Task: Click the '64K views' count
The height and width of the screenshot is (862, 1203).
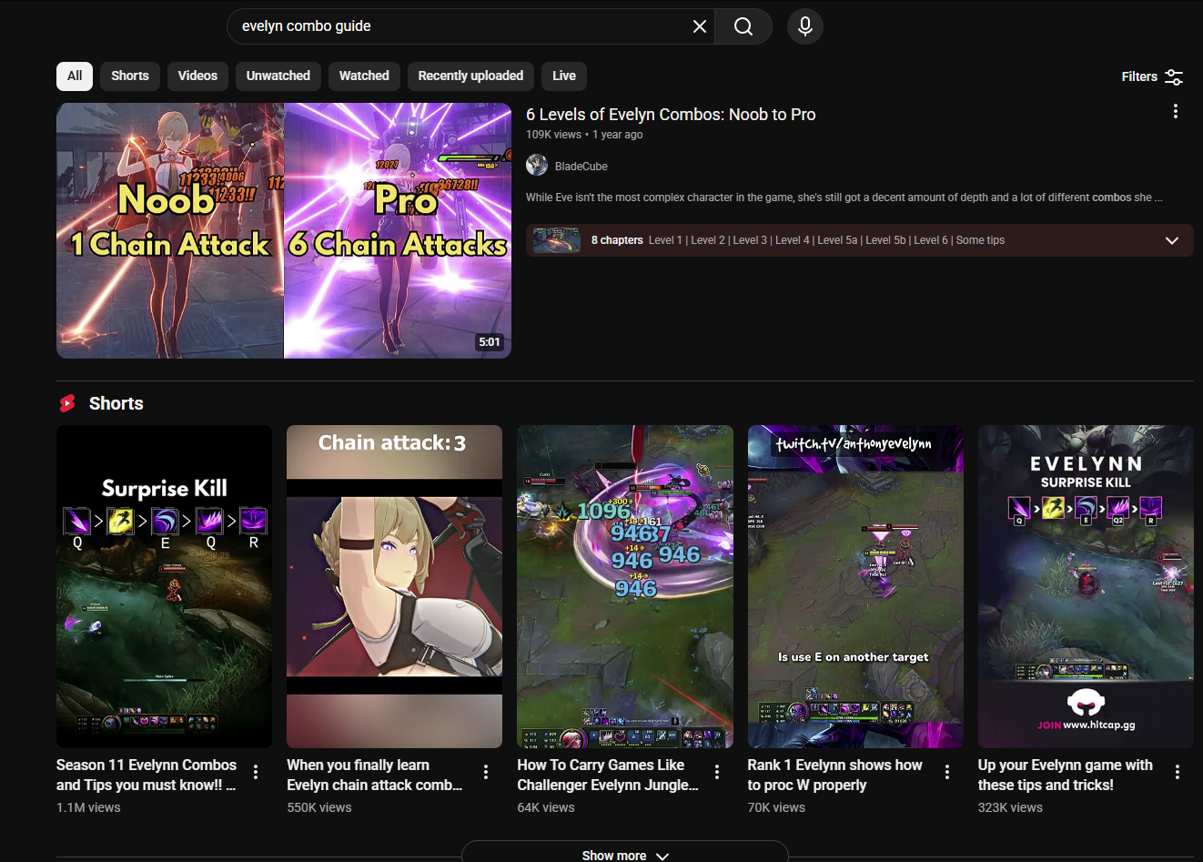Action: 546,807
